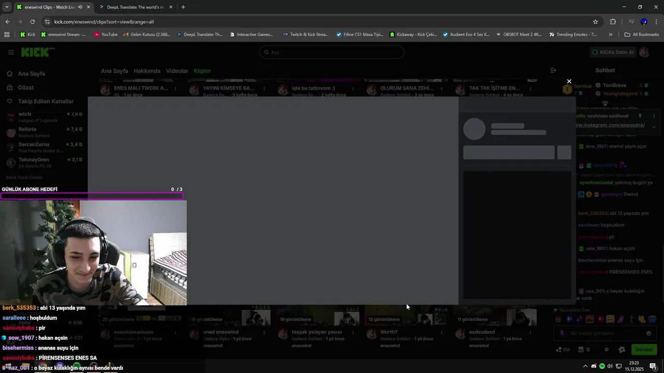Image resolution: width=664 pixels, height=373 pixels.
Task: Expand Daha Fazla Göster list
Action: [24, 177]
